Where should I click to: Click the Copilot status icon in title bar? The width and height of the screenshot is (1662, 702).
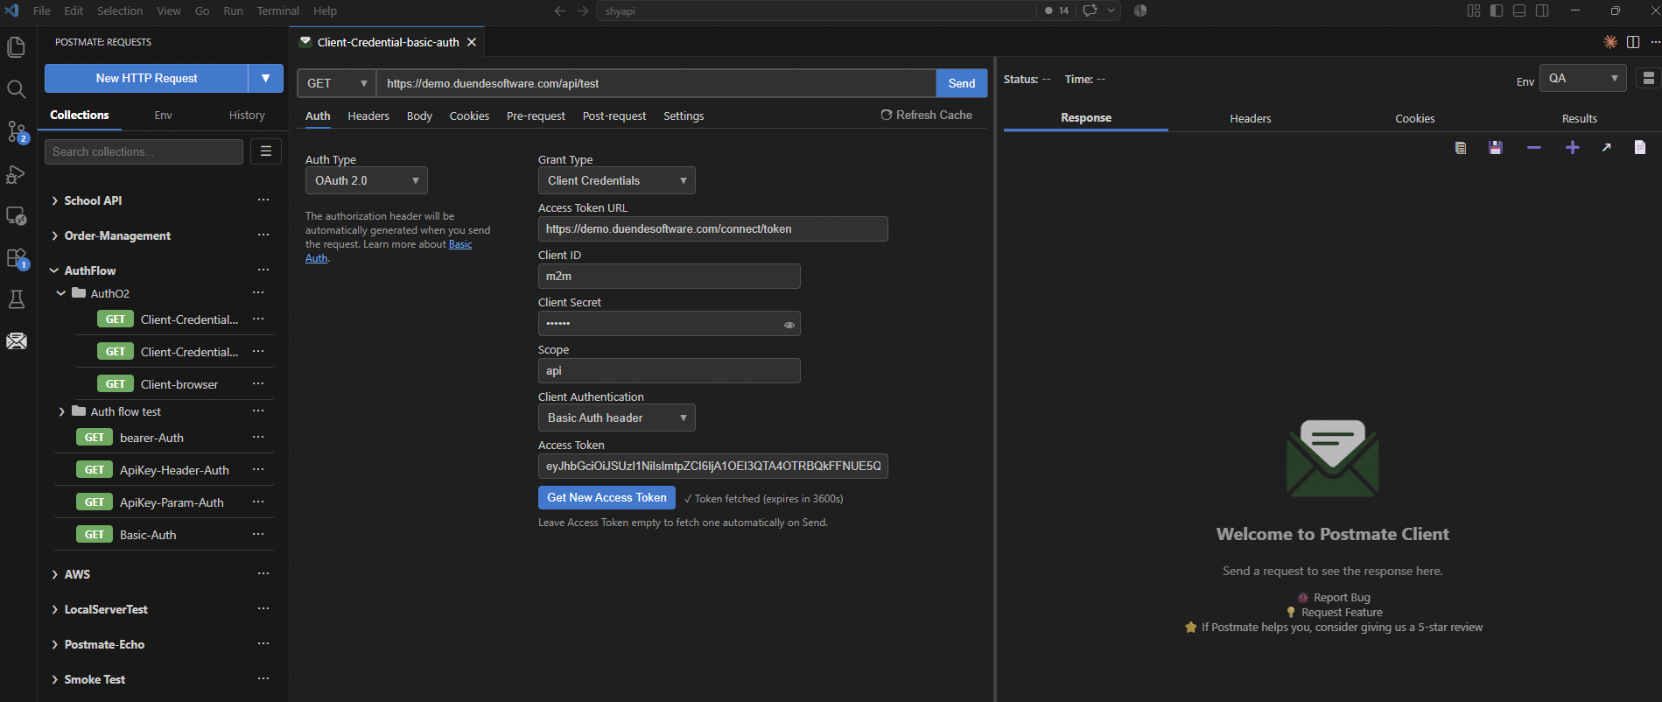coord(1140,11)
